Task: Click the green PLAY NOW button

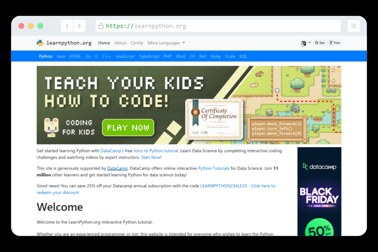Action: click(128, 127)
